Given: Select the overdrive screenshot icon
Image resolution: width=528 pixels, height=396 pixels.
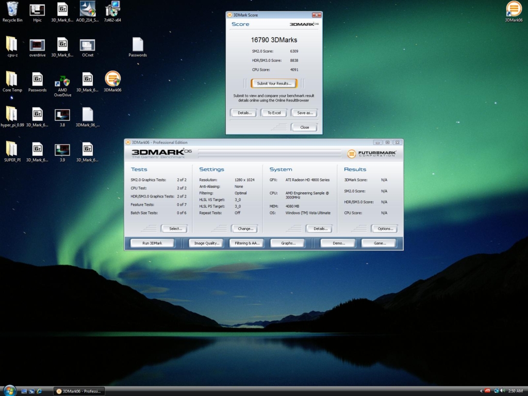Looking at the screenshot, I should [37, 47].
